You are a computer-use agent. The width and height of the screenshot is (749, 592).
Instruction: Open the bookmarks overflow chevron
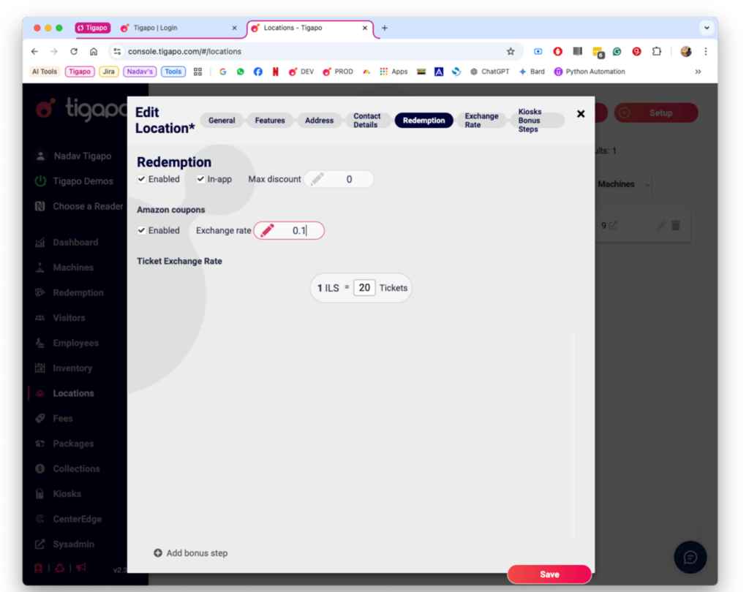696,71
